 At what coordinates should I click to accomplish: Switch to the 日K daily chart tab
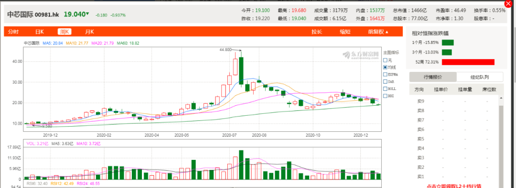click(40, 32)
